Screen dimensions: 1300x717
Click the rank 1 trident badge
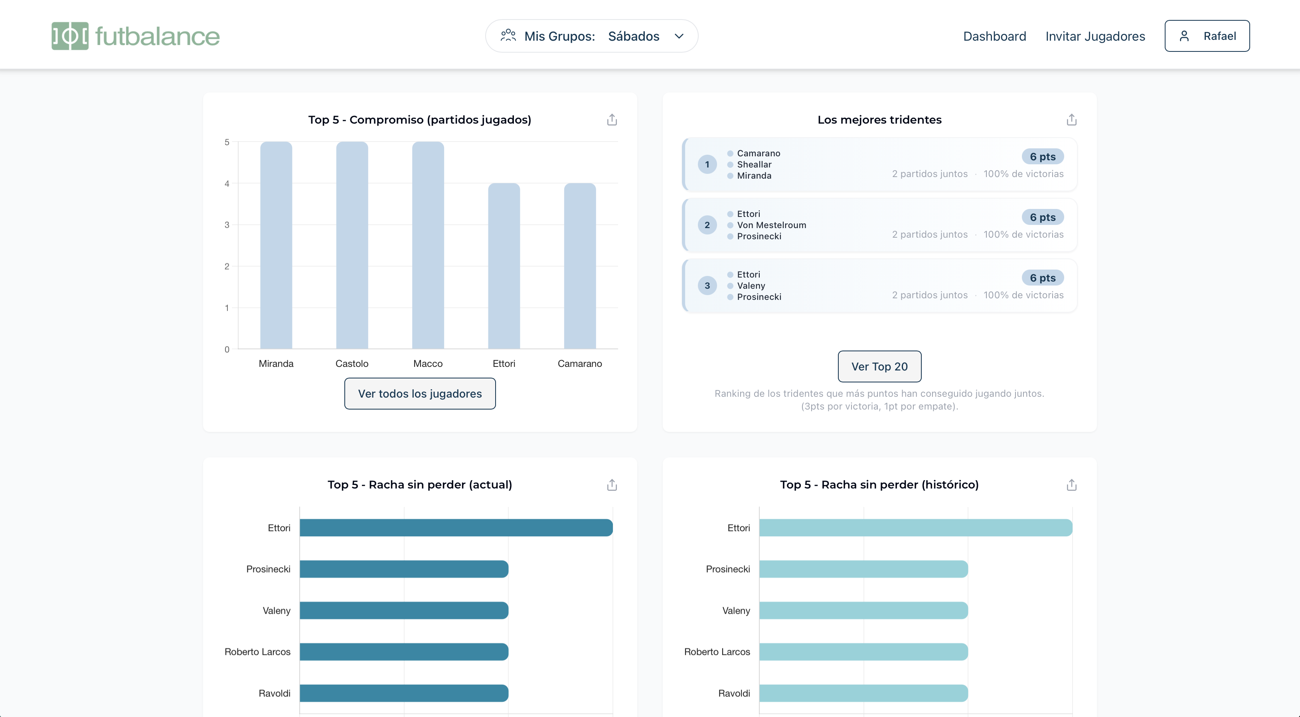[x=707, y=164]
